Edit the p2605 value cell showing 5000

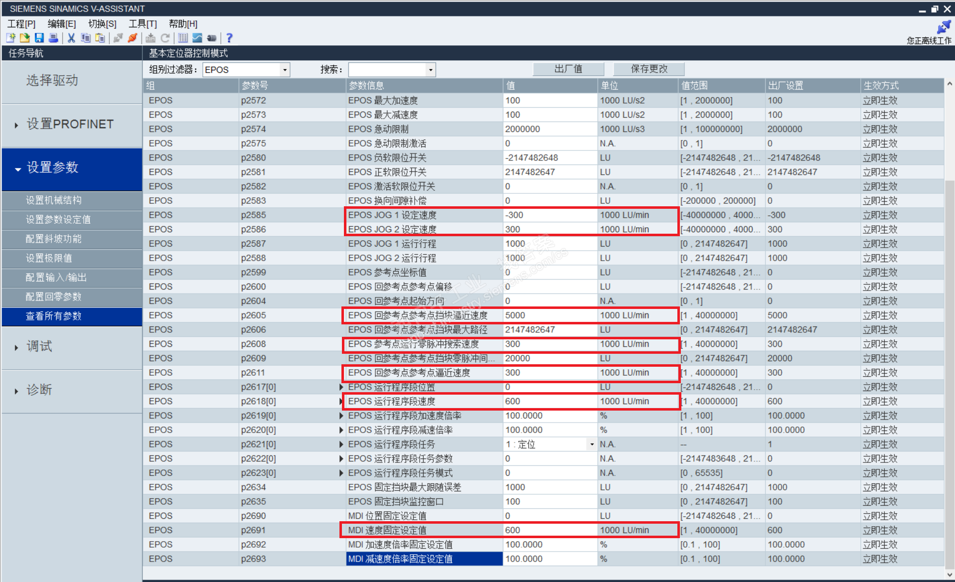(550, 315)
